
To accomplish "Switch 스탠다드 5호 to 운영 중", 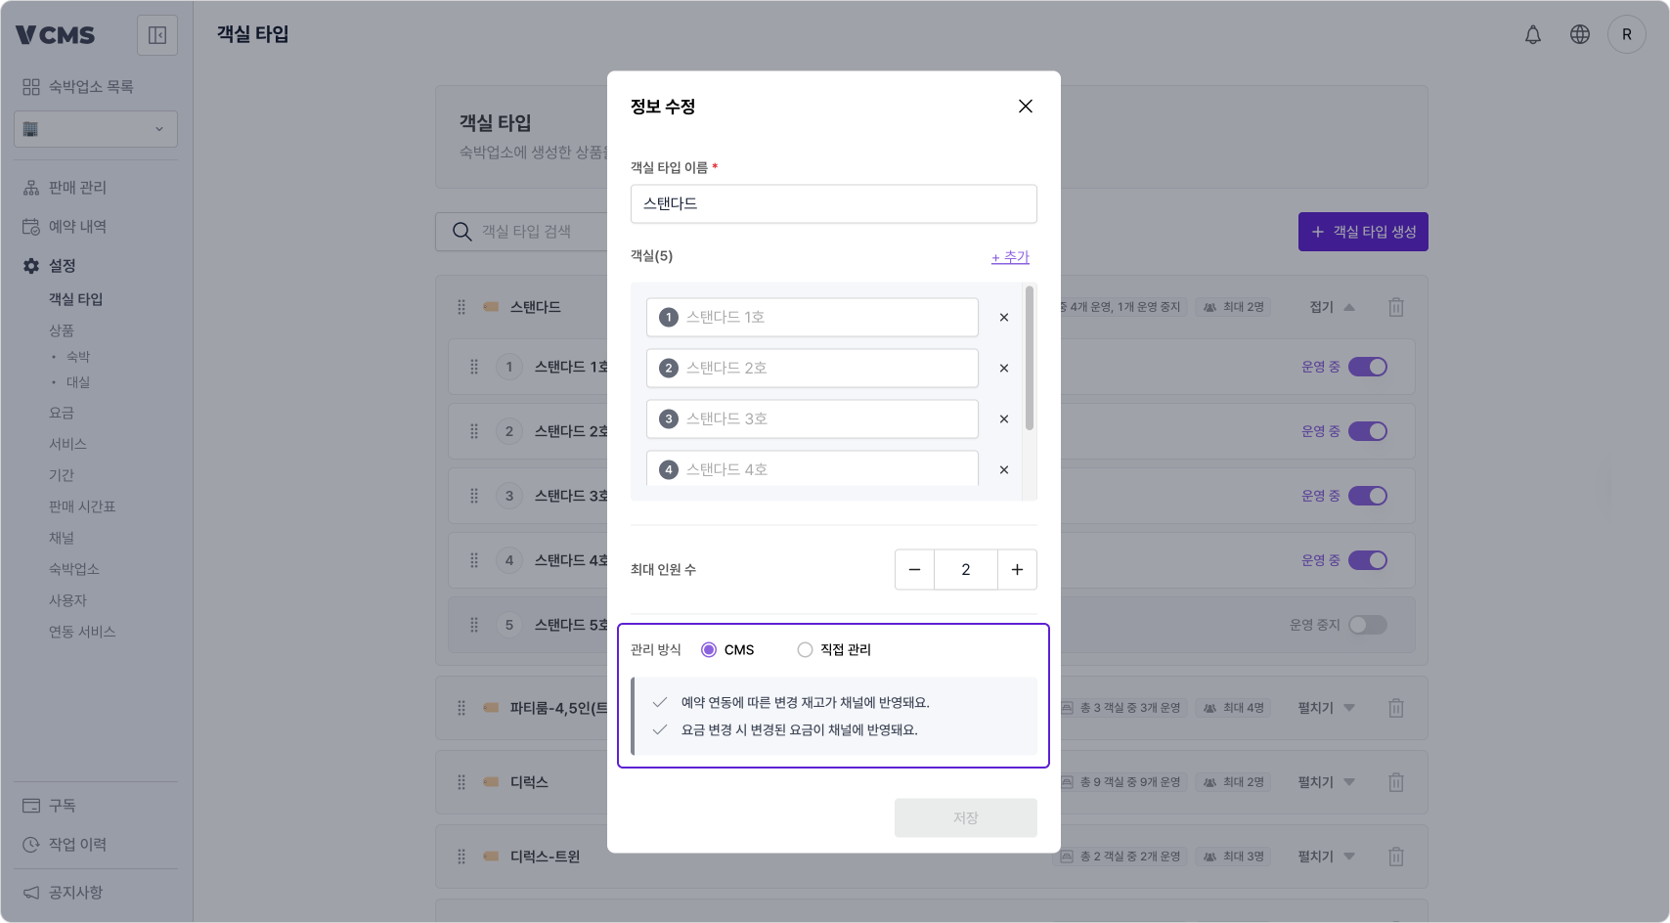I will [x=1367, y=625].
